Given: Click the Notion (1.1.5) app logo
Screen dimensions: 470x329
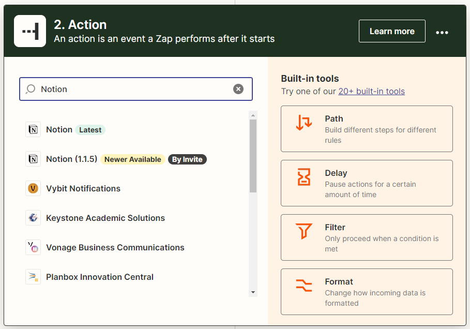Looking at the screenshot, I should [33, 159].
